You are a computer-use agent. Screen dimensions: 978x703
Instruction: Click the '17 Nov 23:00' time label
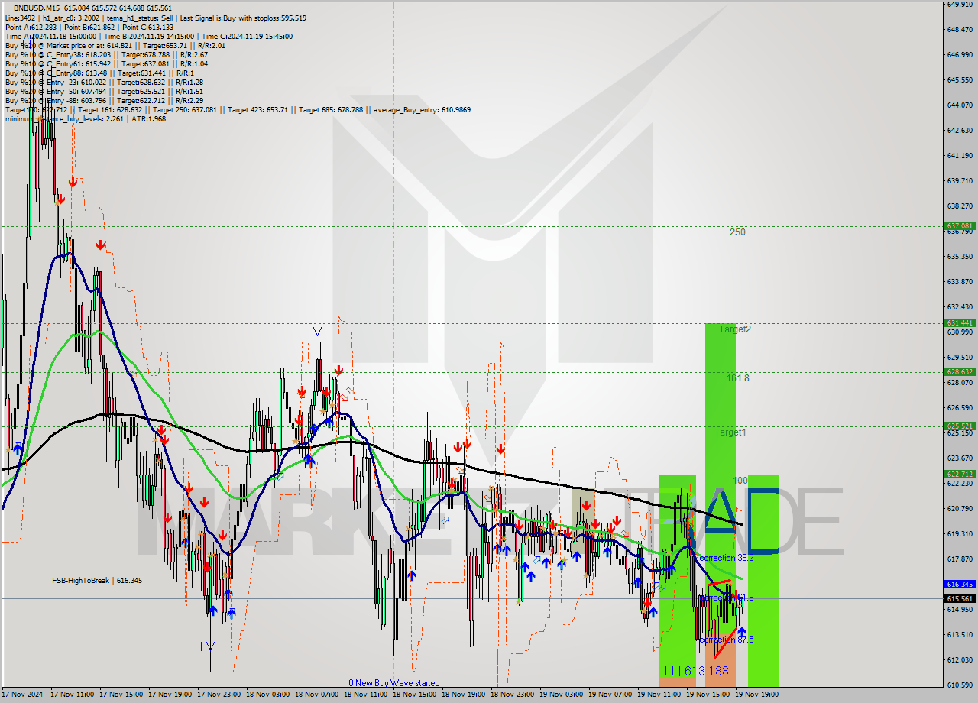(219, 695)
